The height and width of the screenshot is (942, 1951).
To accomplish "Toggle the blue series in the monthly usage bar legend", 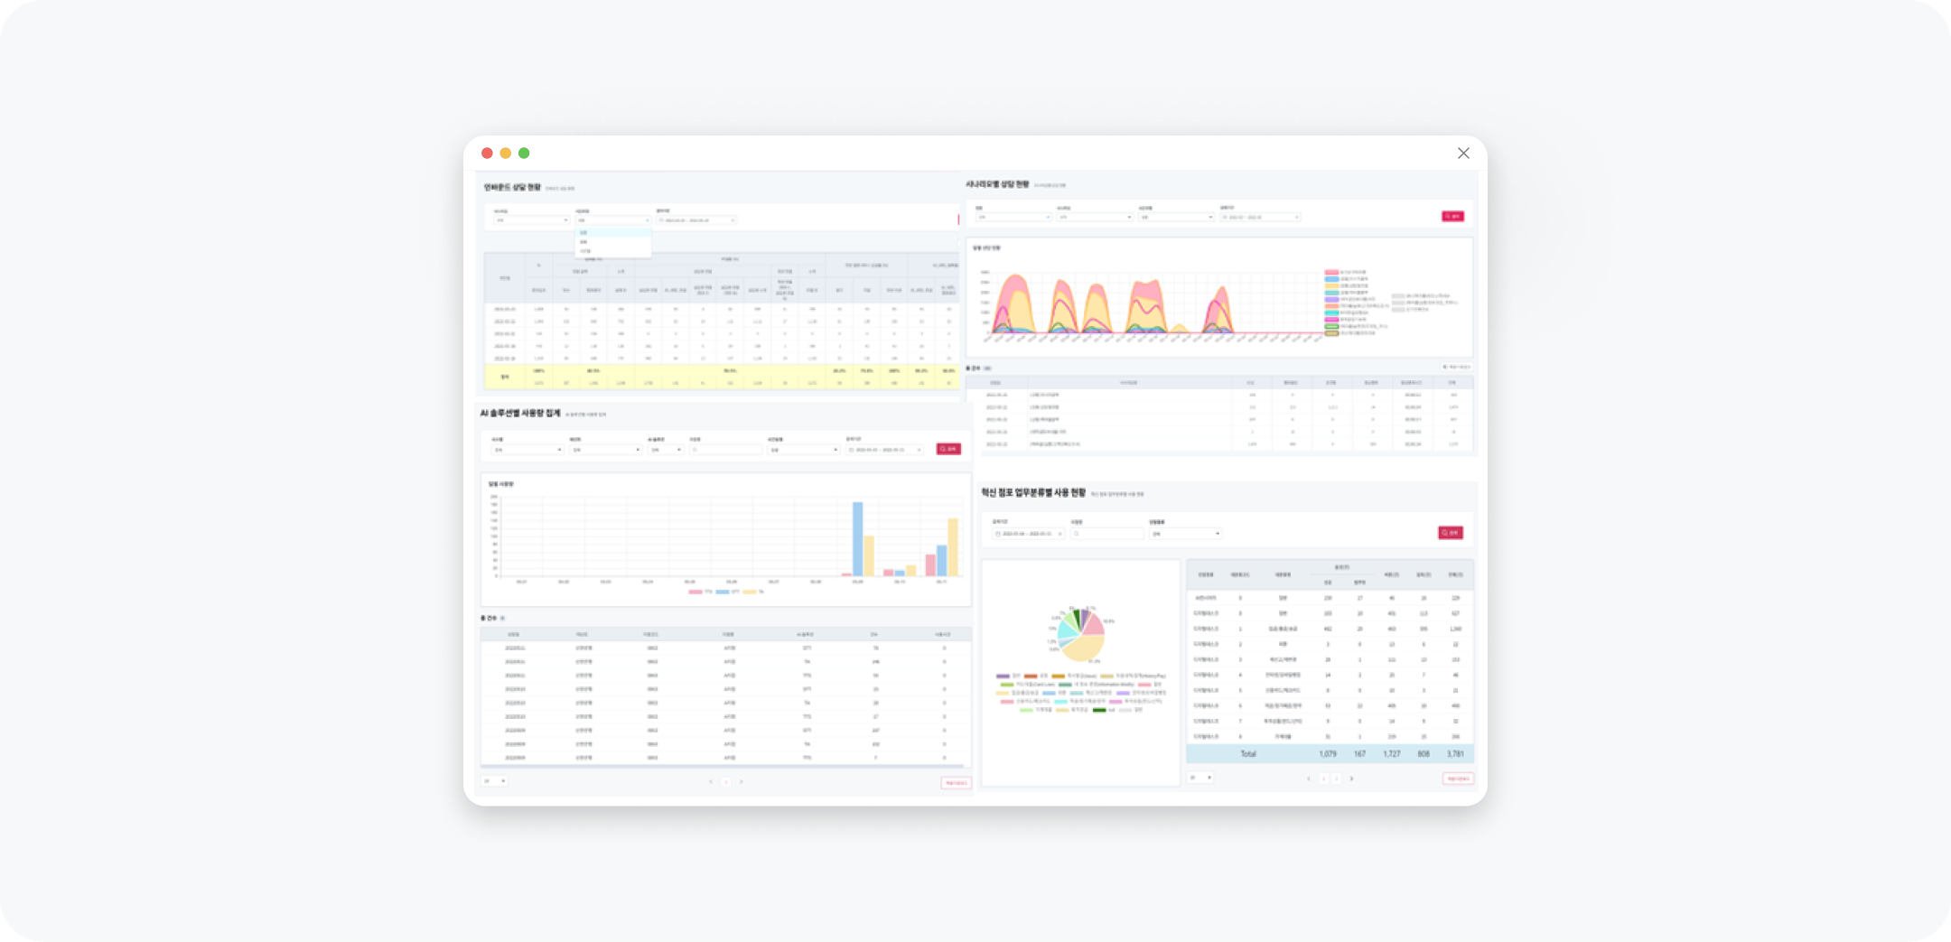I will click(x=723, y=592).
